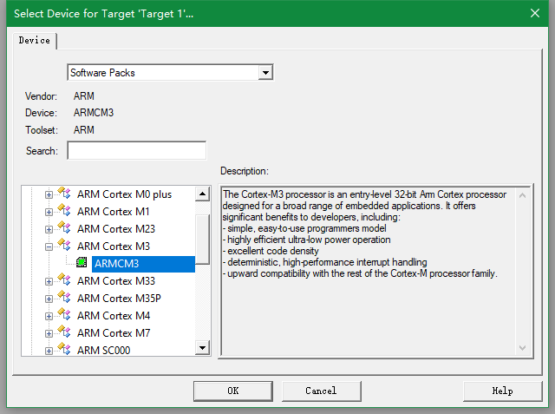The image size is (555, 414).
Task: Select ARM Cortex M7 label
Action: 114,333
